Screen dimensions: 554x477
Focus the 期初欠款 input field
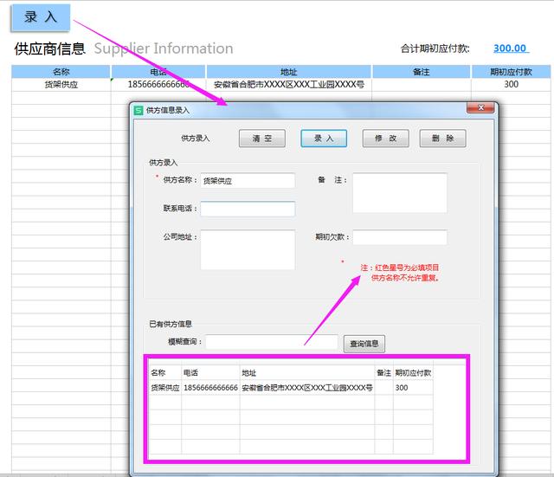coord(399,237)
